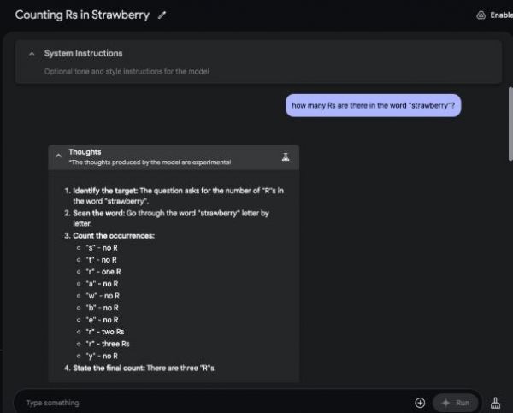
Task: Click the 'Optional tone and style instructions' field
Action: point(127,71)
